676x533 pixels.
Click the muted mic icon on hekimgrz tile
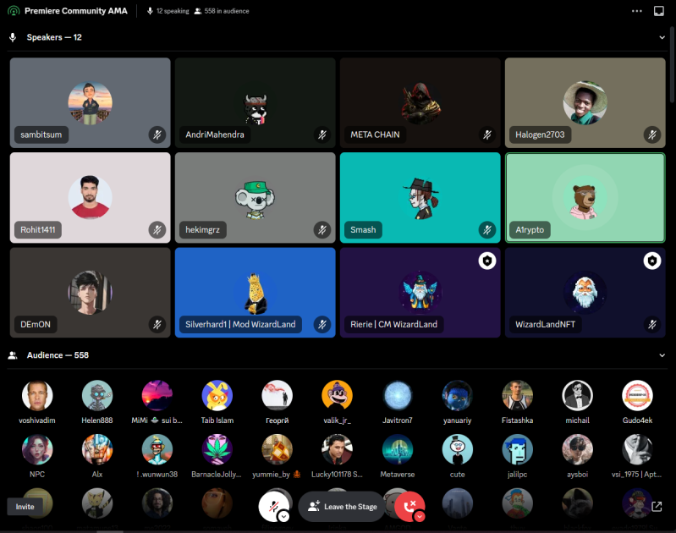pos(322,230)
